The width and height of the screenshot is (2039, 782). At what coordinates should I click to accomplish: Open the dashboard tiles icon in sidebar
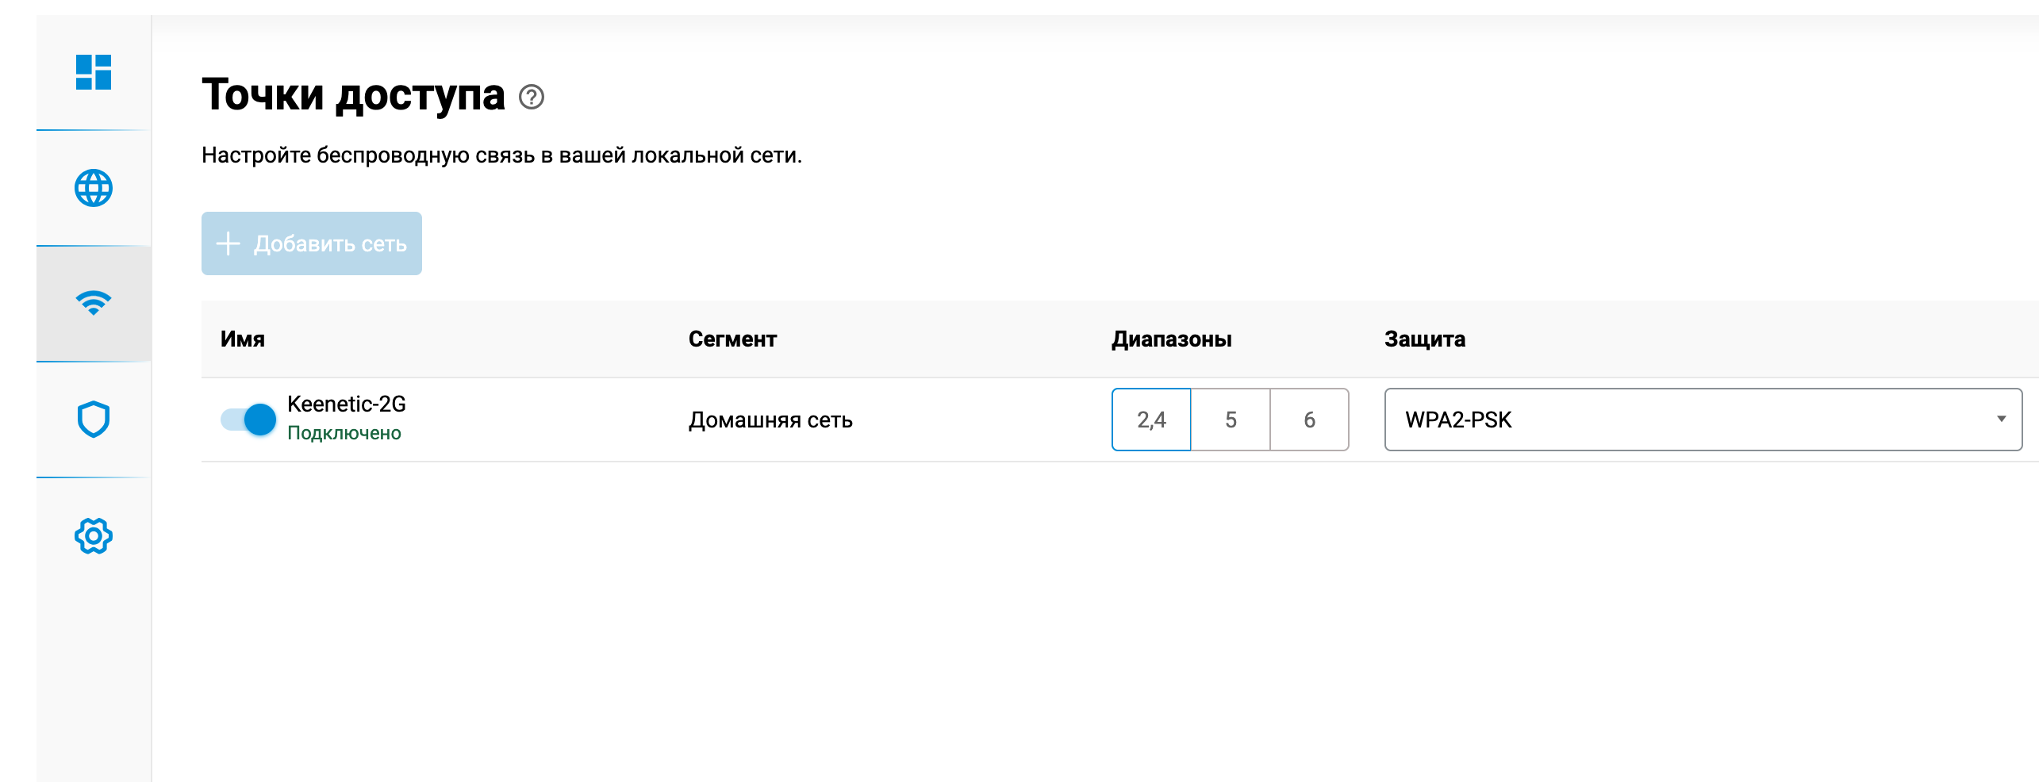(93, 72)
